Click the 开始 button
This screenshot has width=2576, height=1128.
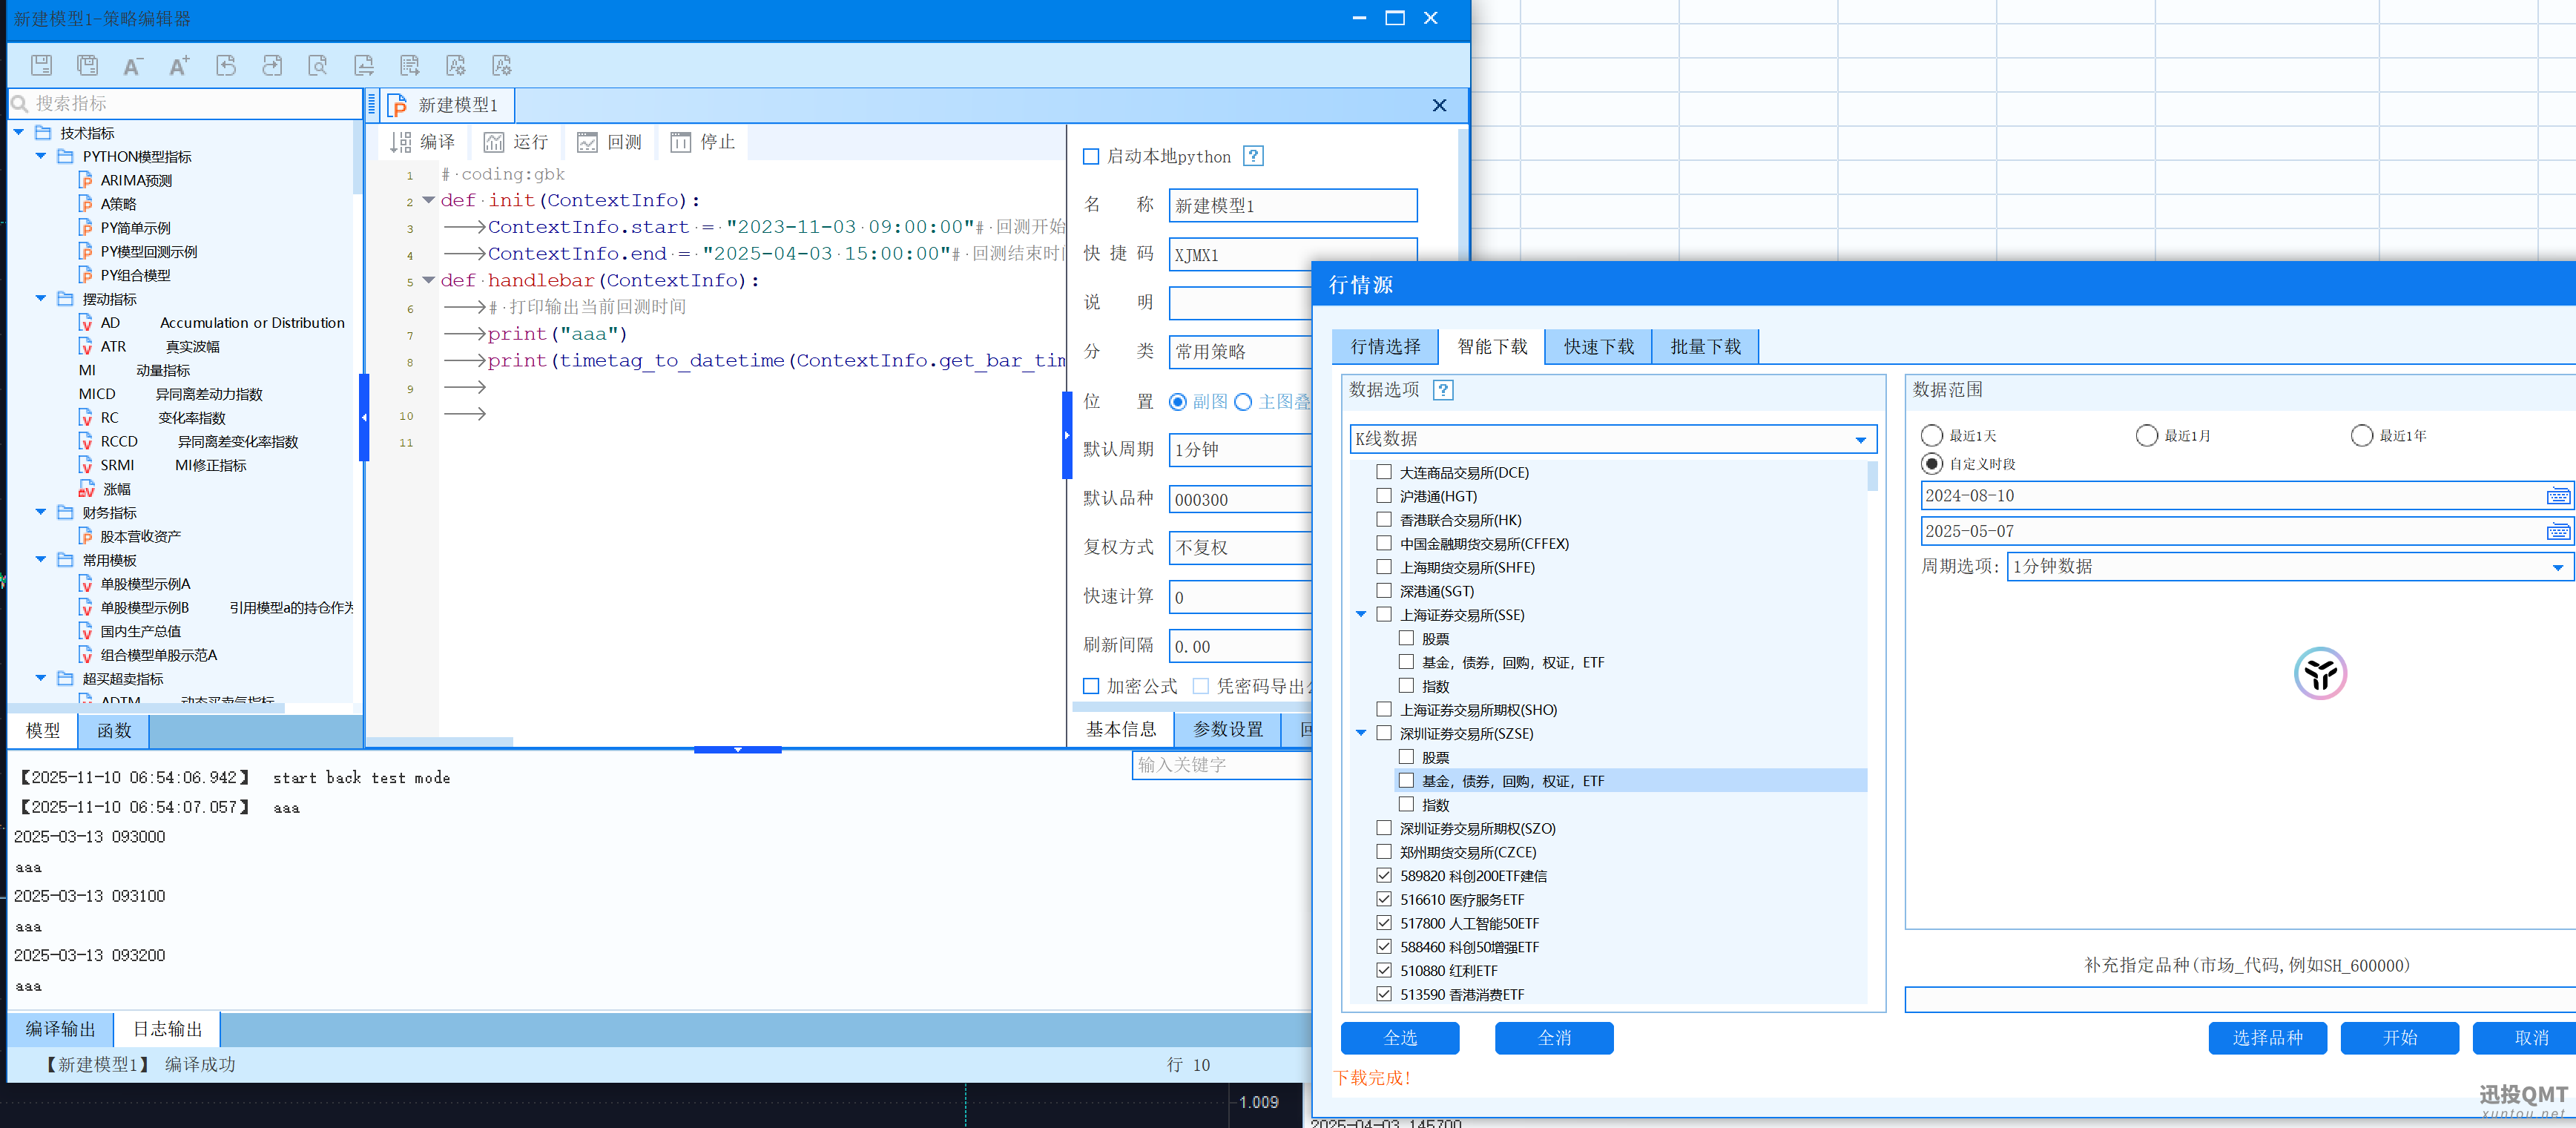point(2399,1038)
